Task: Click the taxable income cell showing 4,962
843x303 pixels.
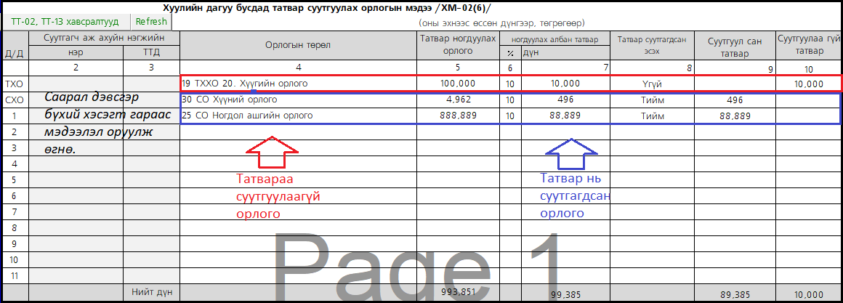Action: click(x=458, y=100)
